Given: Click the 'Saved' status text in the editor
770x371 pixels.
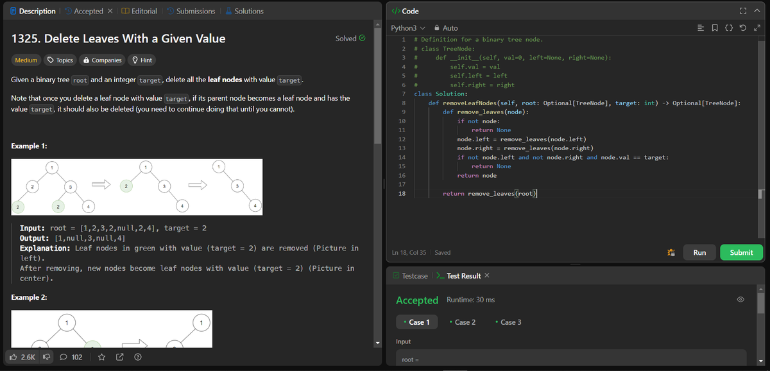Looking at the screenshot, I should click(443, 253).
